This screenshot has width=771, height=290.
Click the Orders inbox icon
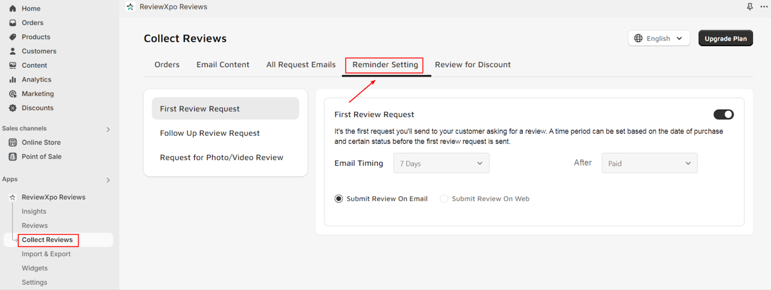13,23
